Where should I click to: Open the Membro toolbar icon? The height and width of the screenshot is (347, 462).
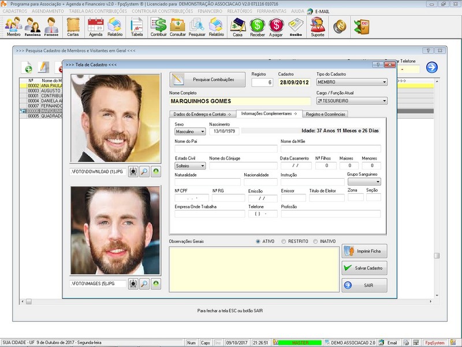tap(13, 27)
